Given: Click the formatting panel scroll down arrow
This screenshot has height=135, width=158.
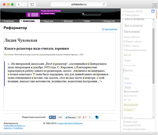Looking at the screenshot, I should click(x=153, y=118).
